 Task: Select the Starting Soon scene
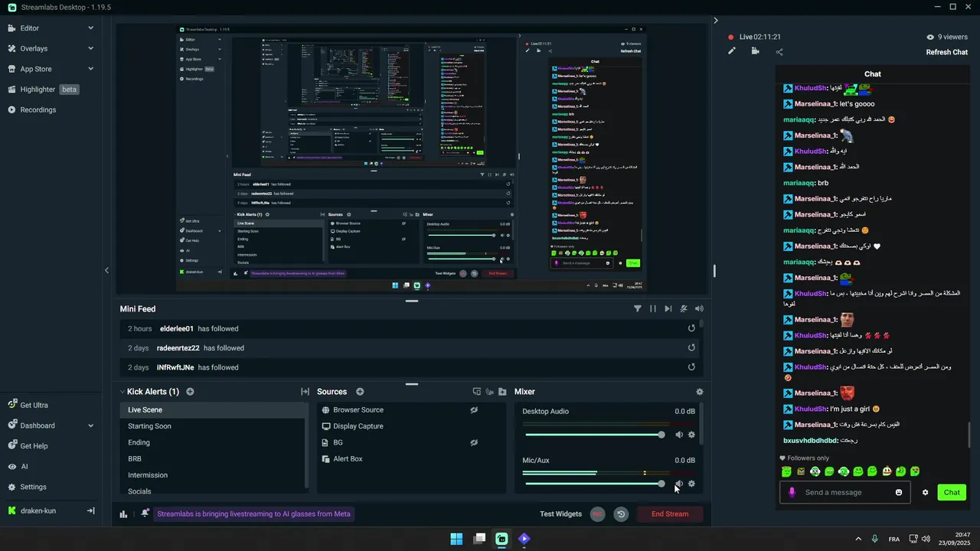213,426
